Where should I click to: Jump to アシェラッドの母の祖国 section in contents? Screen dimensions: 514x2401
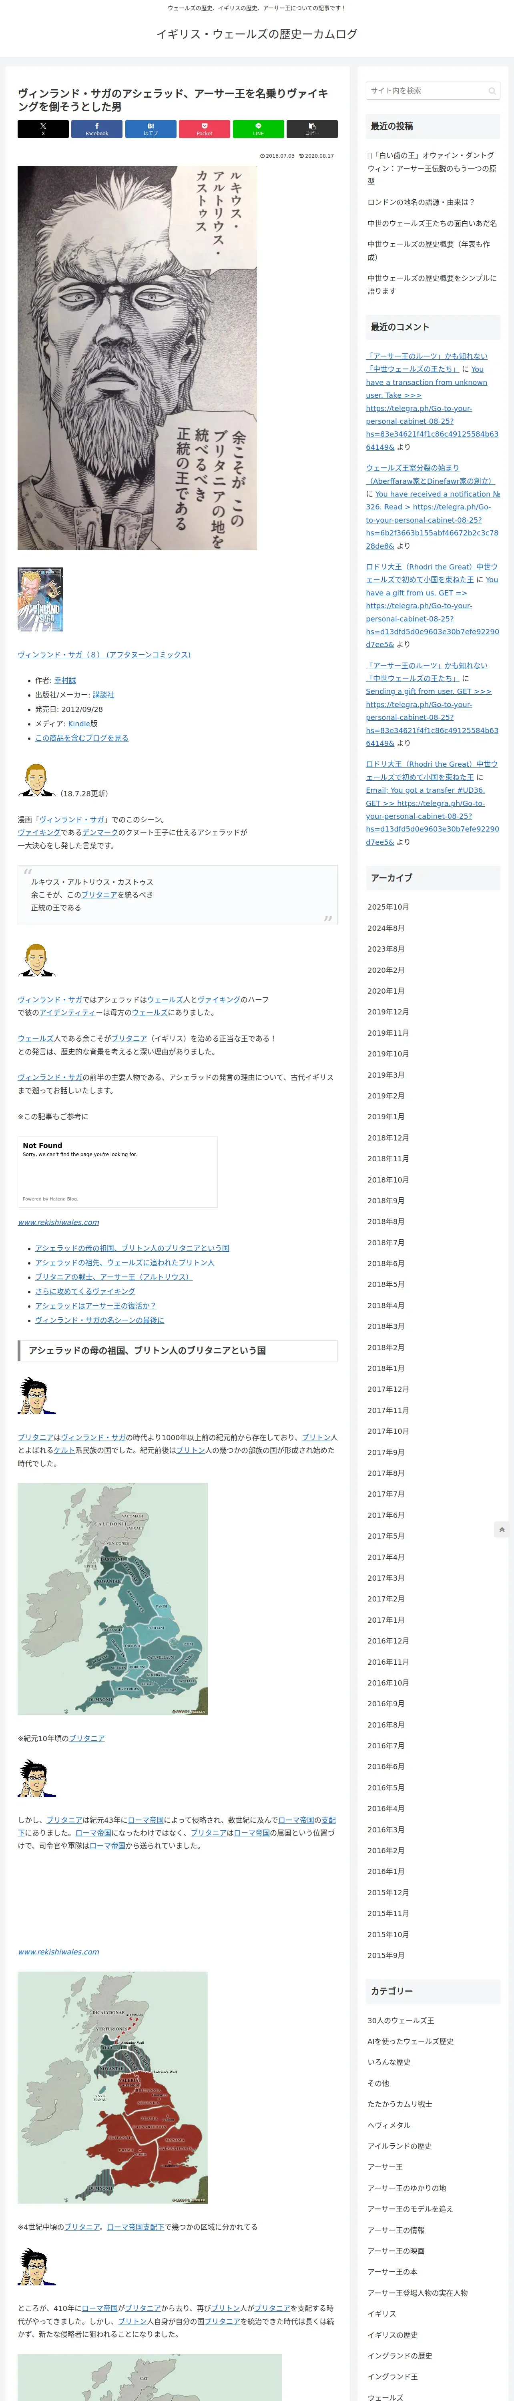133,1248
